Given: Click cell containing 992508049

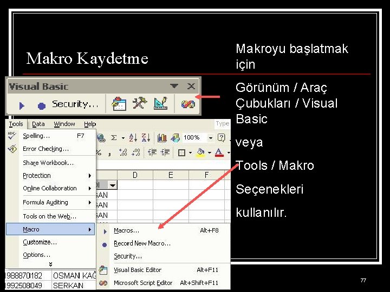Looking at the screenshot, I should pos(28,286).
